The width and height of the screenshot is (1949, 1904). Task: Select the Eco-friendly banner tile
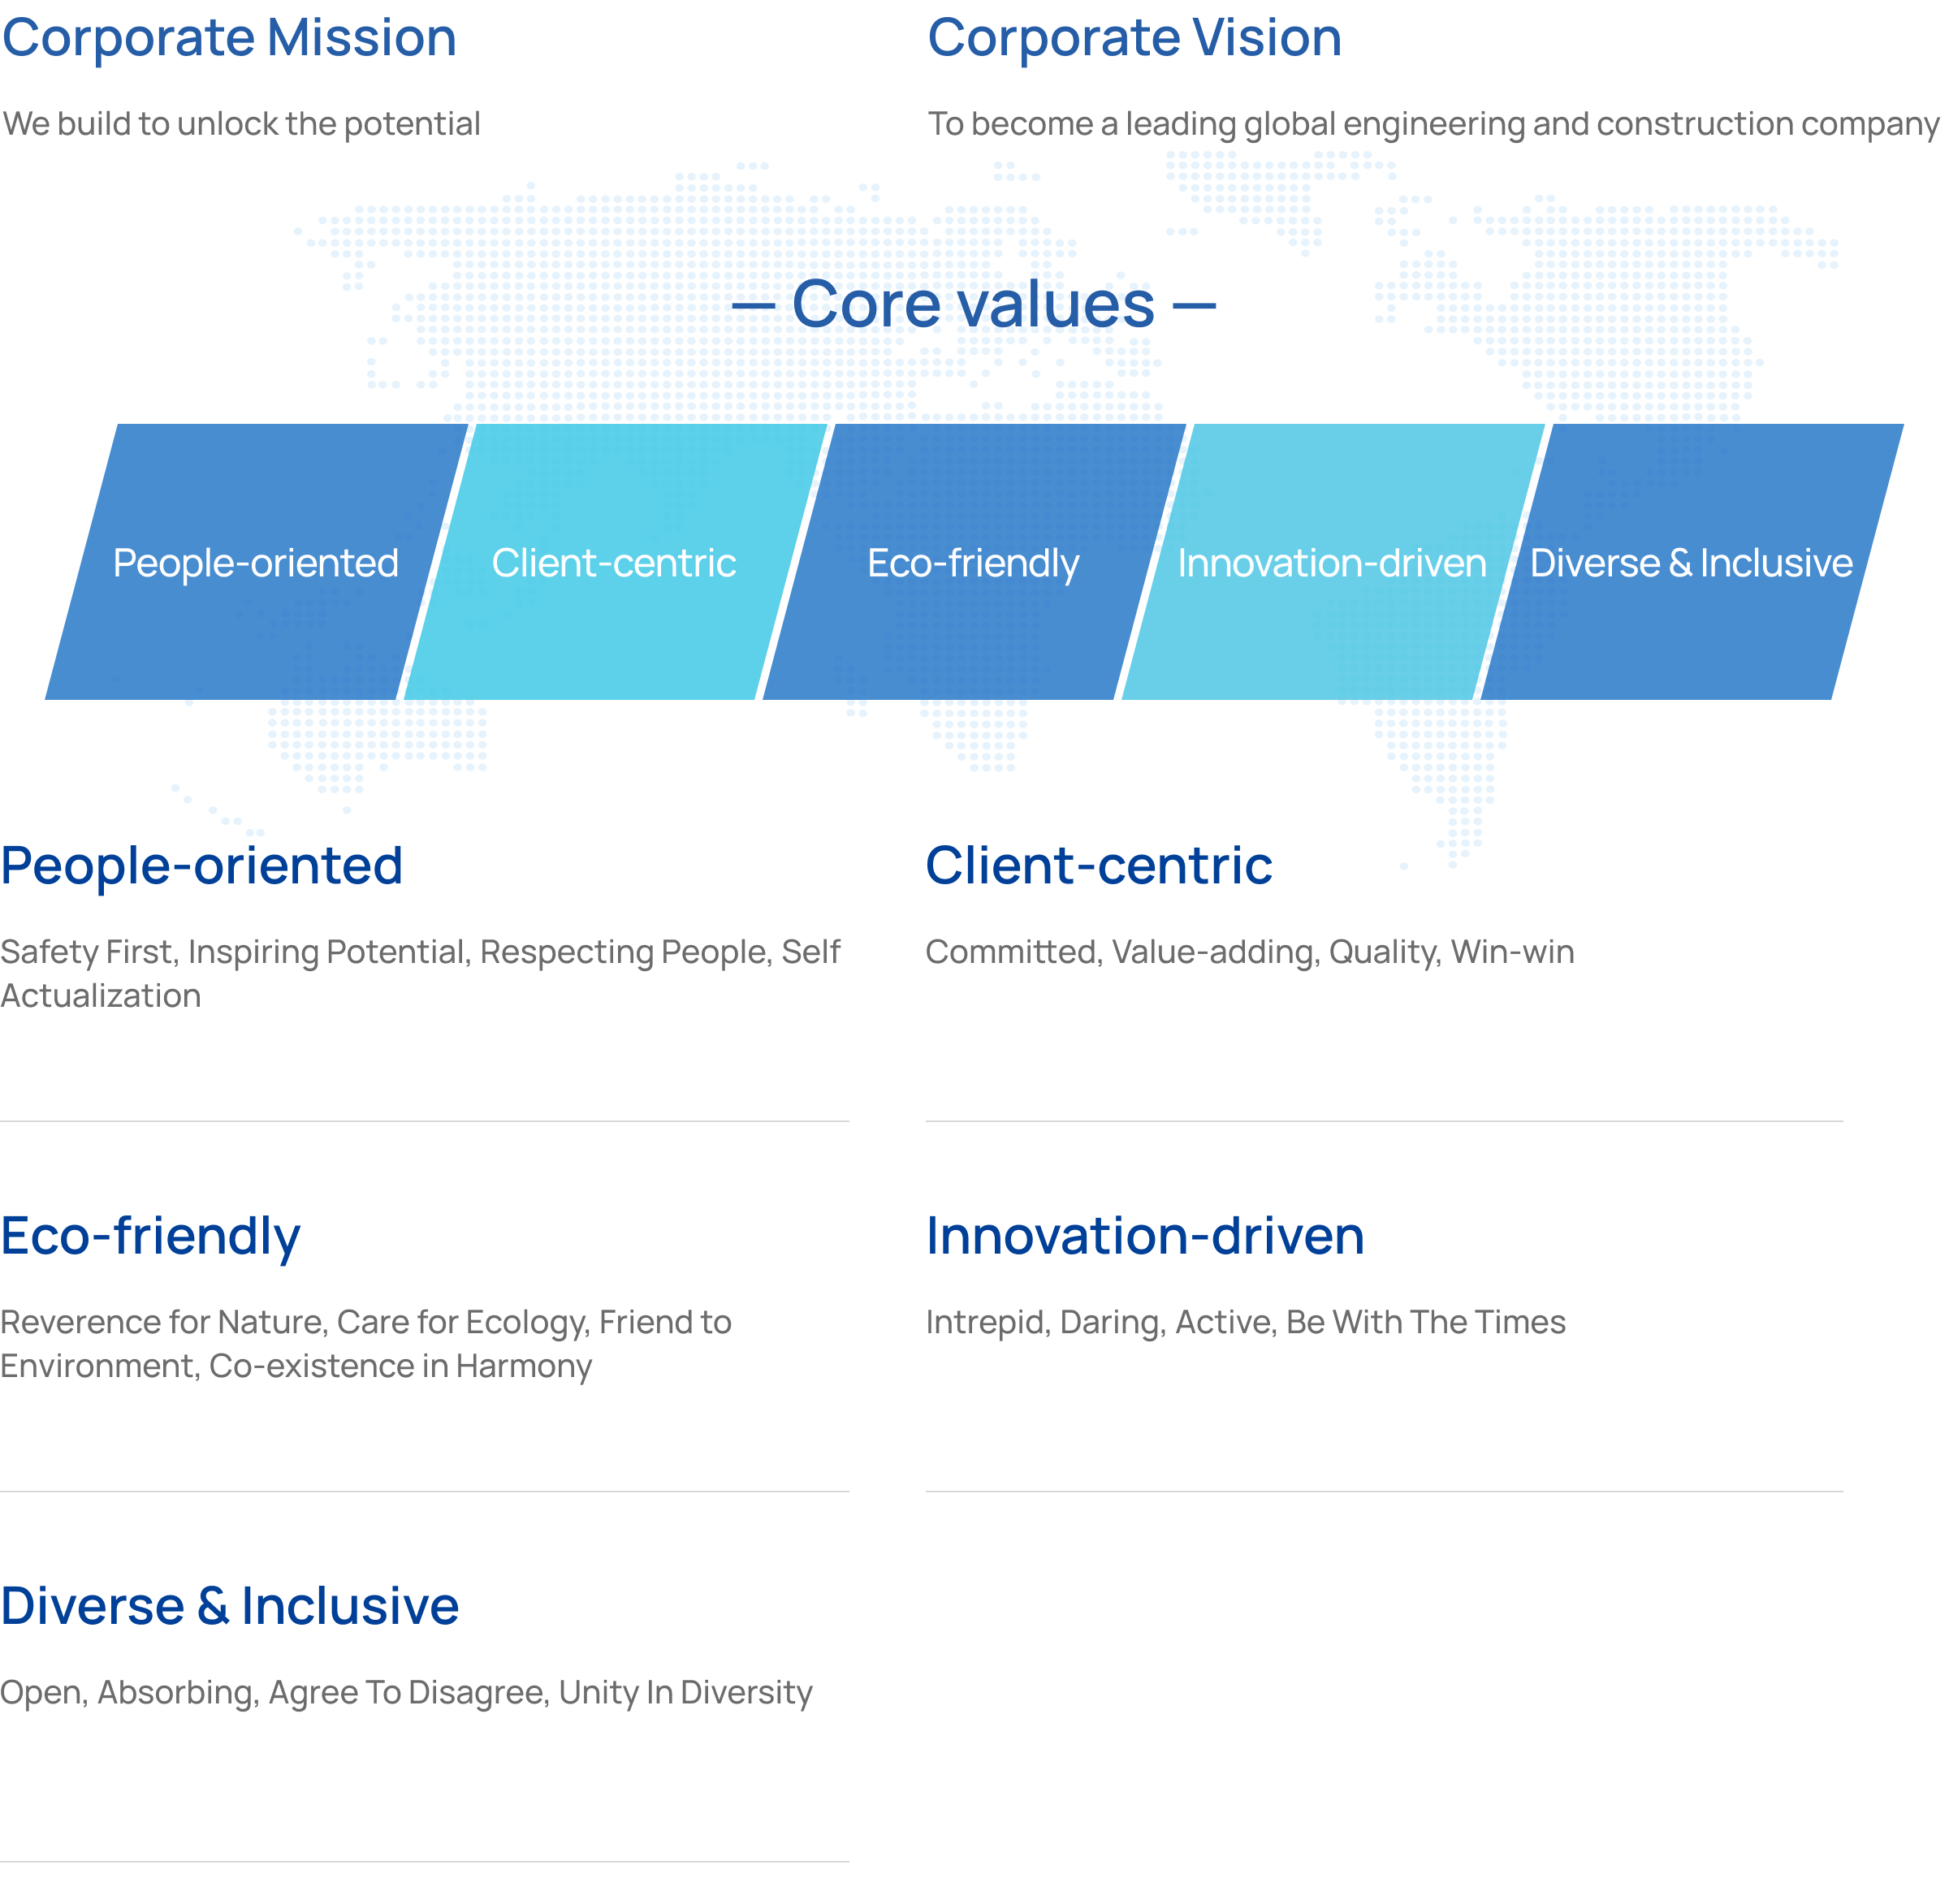(974, 562)
